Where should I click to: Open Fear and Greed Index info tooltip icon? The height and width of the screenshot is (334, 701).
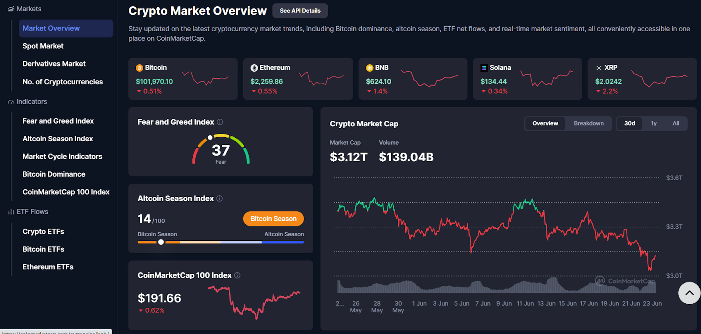coord(220,122)
